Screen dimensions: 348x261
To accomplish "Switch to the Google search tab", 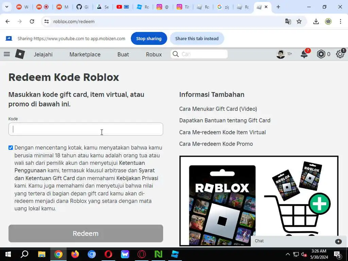I will coord(223,7).
